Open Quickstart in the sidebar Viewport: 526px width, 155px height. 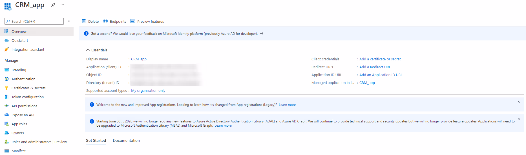tap(20, 40)
